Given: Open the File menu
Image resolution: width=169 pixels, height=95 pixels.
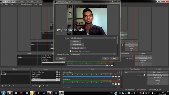Looking at the screenshot, I should point(2,4).
